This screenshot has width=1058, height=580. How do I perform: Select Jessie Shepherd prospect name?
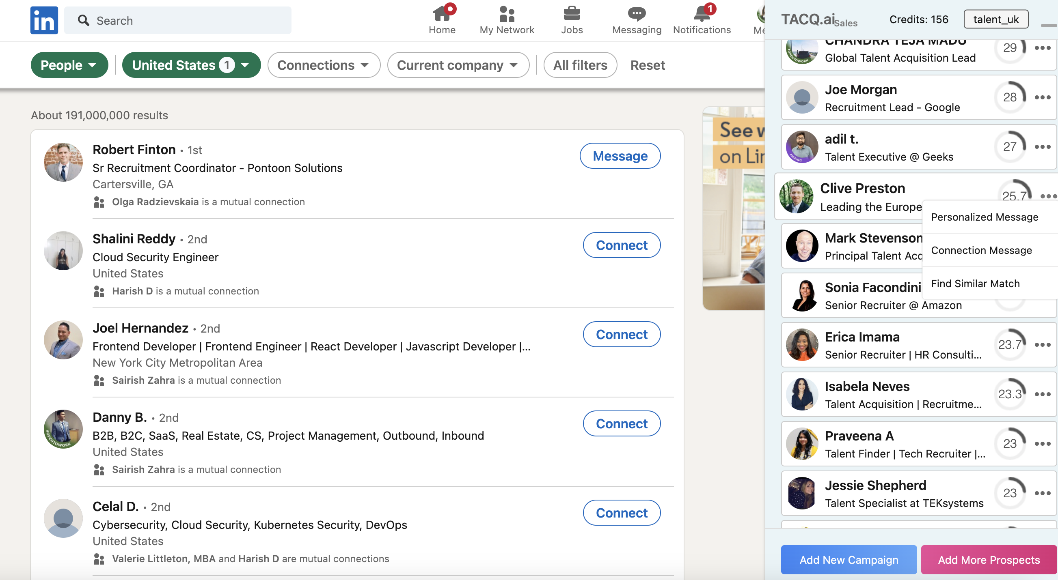pyautogui.click(x=876, y=485)
